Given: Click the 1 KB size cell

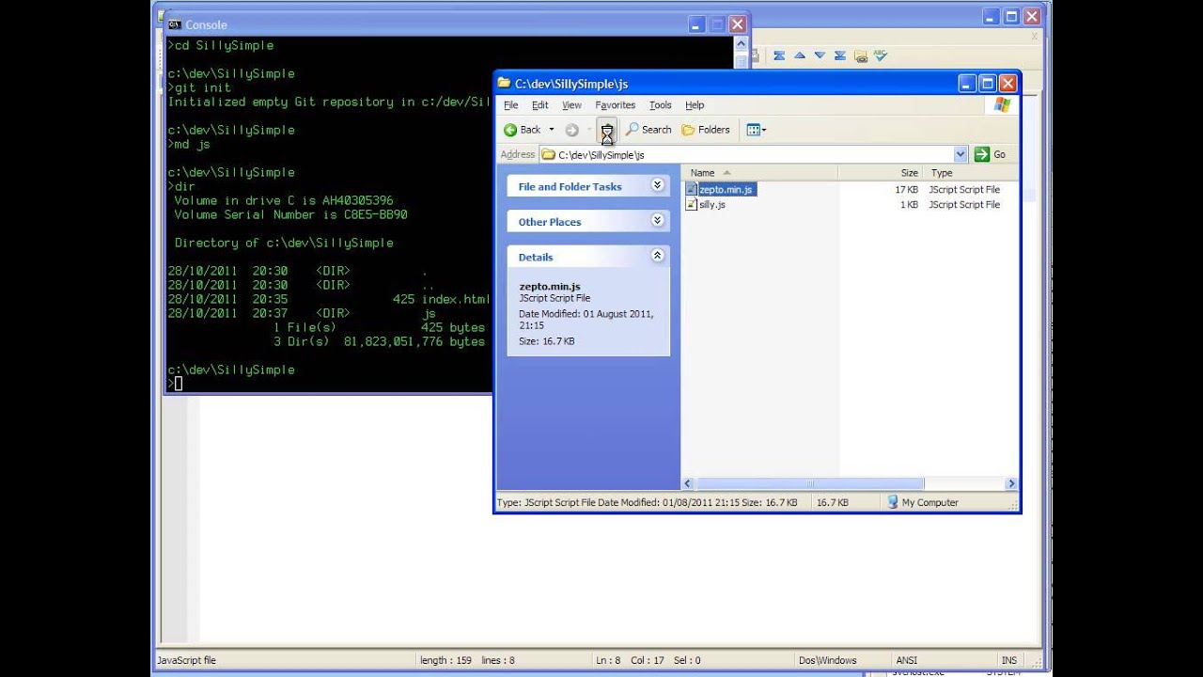Looking at the screenshot, I should pyautogui.click(x=909, y=205).
